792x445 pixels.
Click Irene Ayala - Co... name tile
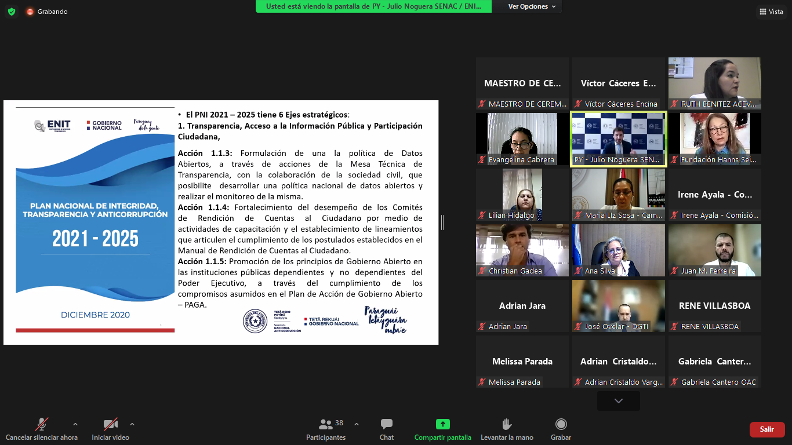coord(714,195)
